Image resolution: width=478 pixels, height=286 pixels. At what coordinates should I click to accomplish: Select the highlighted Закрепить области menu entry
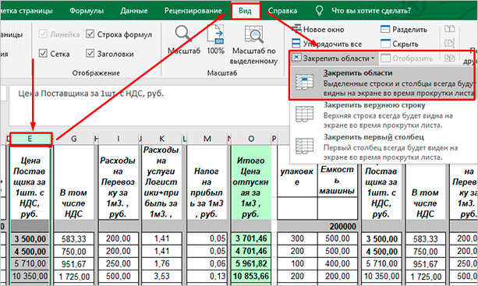pos(382,83)
